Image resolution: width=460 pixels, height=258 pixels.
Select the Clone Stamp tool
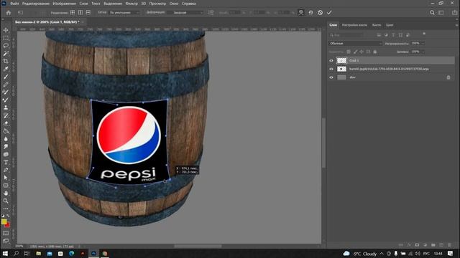coord(6,107)
